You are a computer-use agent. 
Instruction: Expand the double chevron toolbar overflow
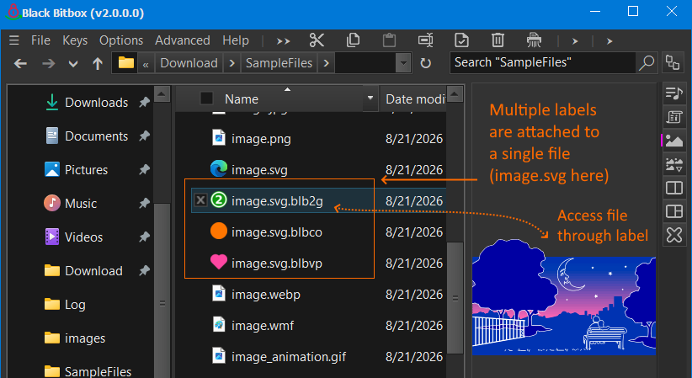(284, 41)
